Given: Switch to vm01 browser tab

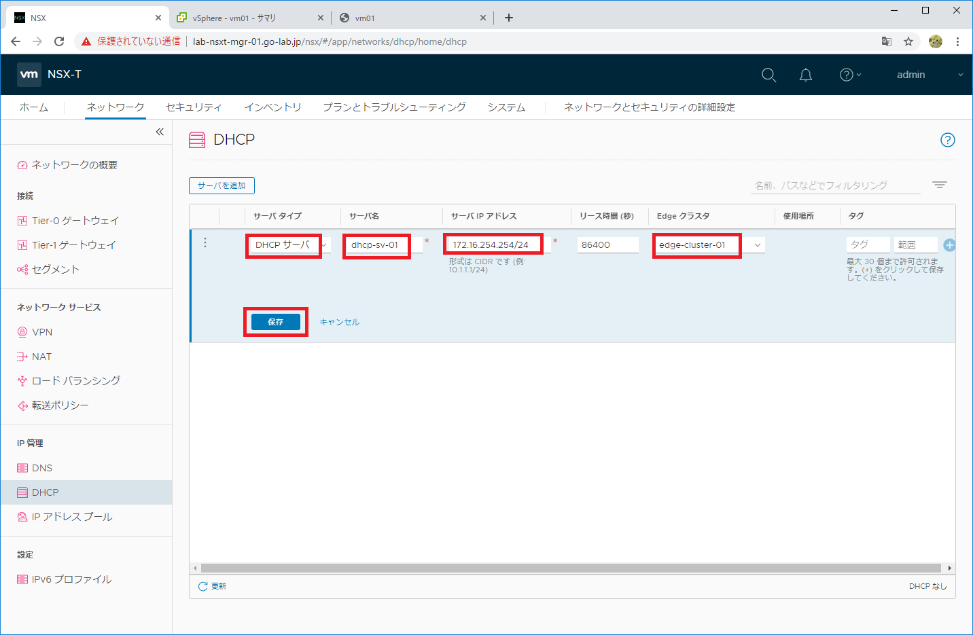Looking at the screenshot, I should (x=413, y=18).
